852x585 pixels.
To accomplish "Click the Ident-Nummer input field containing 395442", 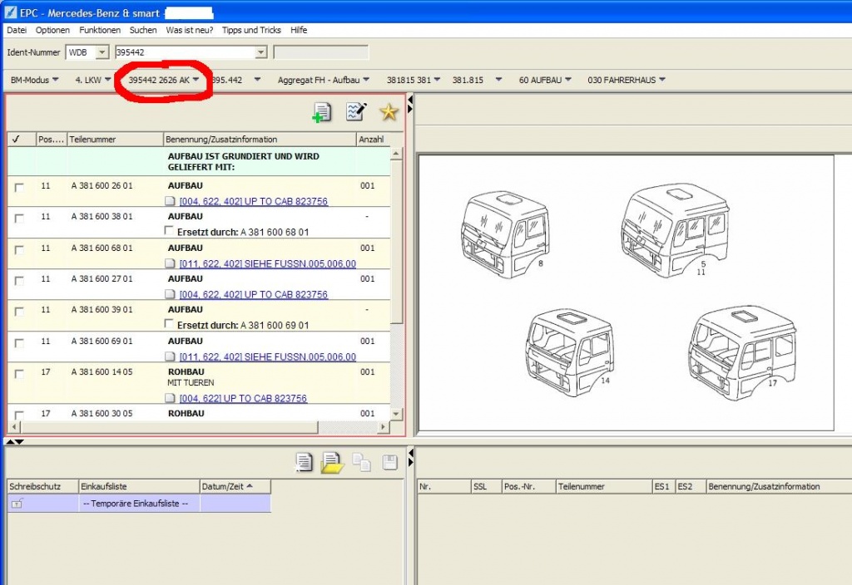I will click(185, 52).
